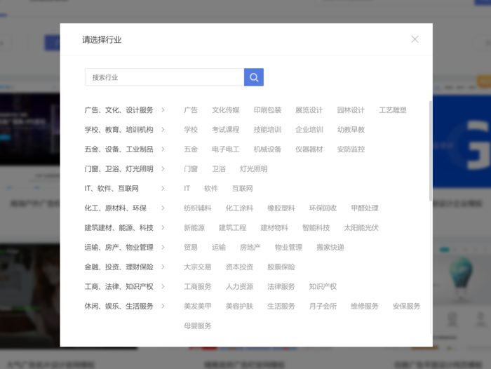
Task: Select category 工商、法律、知识产权
Action: coord(119,286)
